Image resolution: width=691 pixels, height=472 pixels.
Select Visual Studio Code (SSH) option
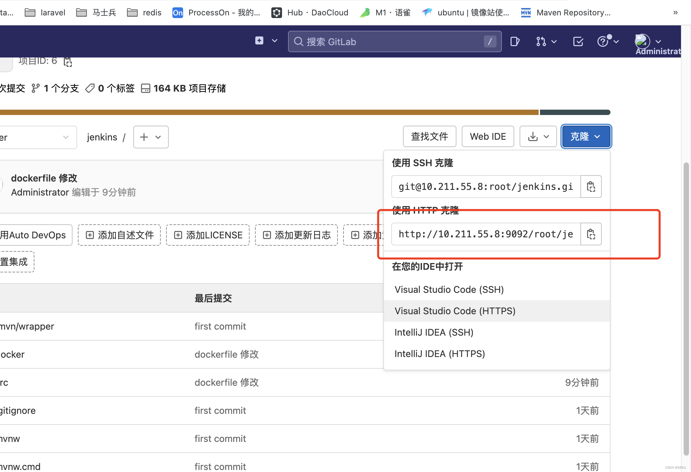coord(449,289)
